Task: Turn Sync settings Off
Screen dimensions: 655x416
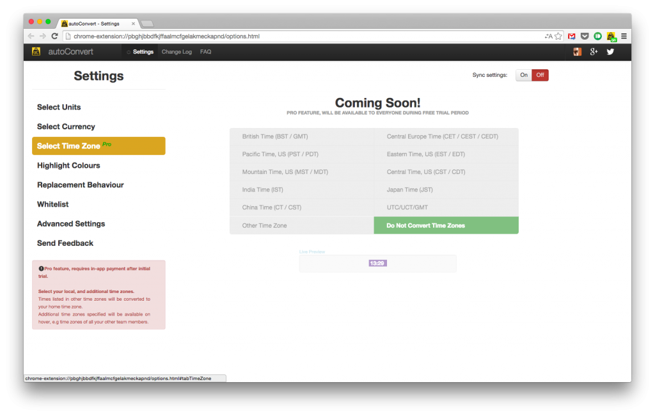Action: [541, 75]
